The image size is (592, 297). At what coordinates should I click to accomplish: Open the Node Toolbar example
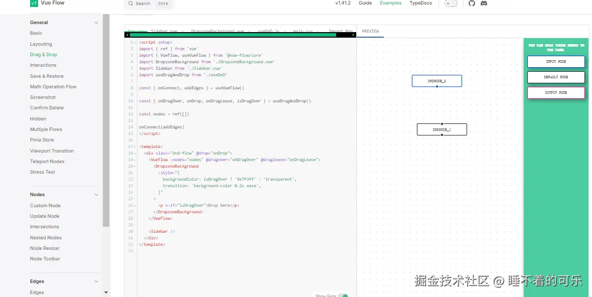[45, 259]
